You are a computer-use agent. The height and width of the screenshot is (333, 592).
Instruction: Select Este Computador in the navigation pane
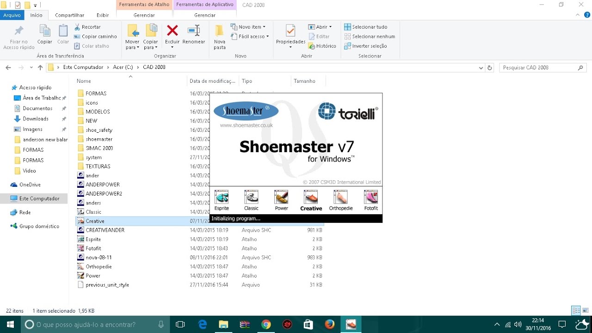tap(34, 198)
